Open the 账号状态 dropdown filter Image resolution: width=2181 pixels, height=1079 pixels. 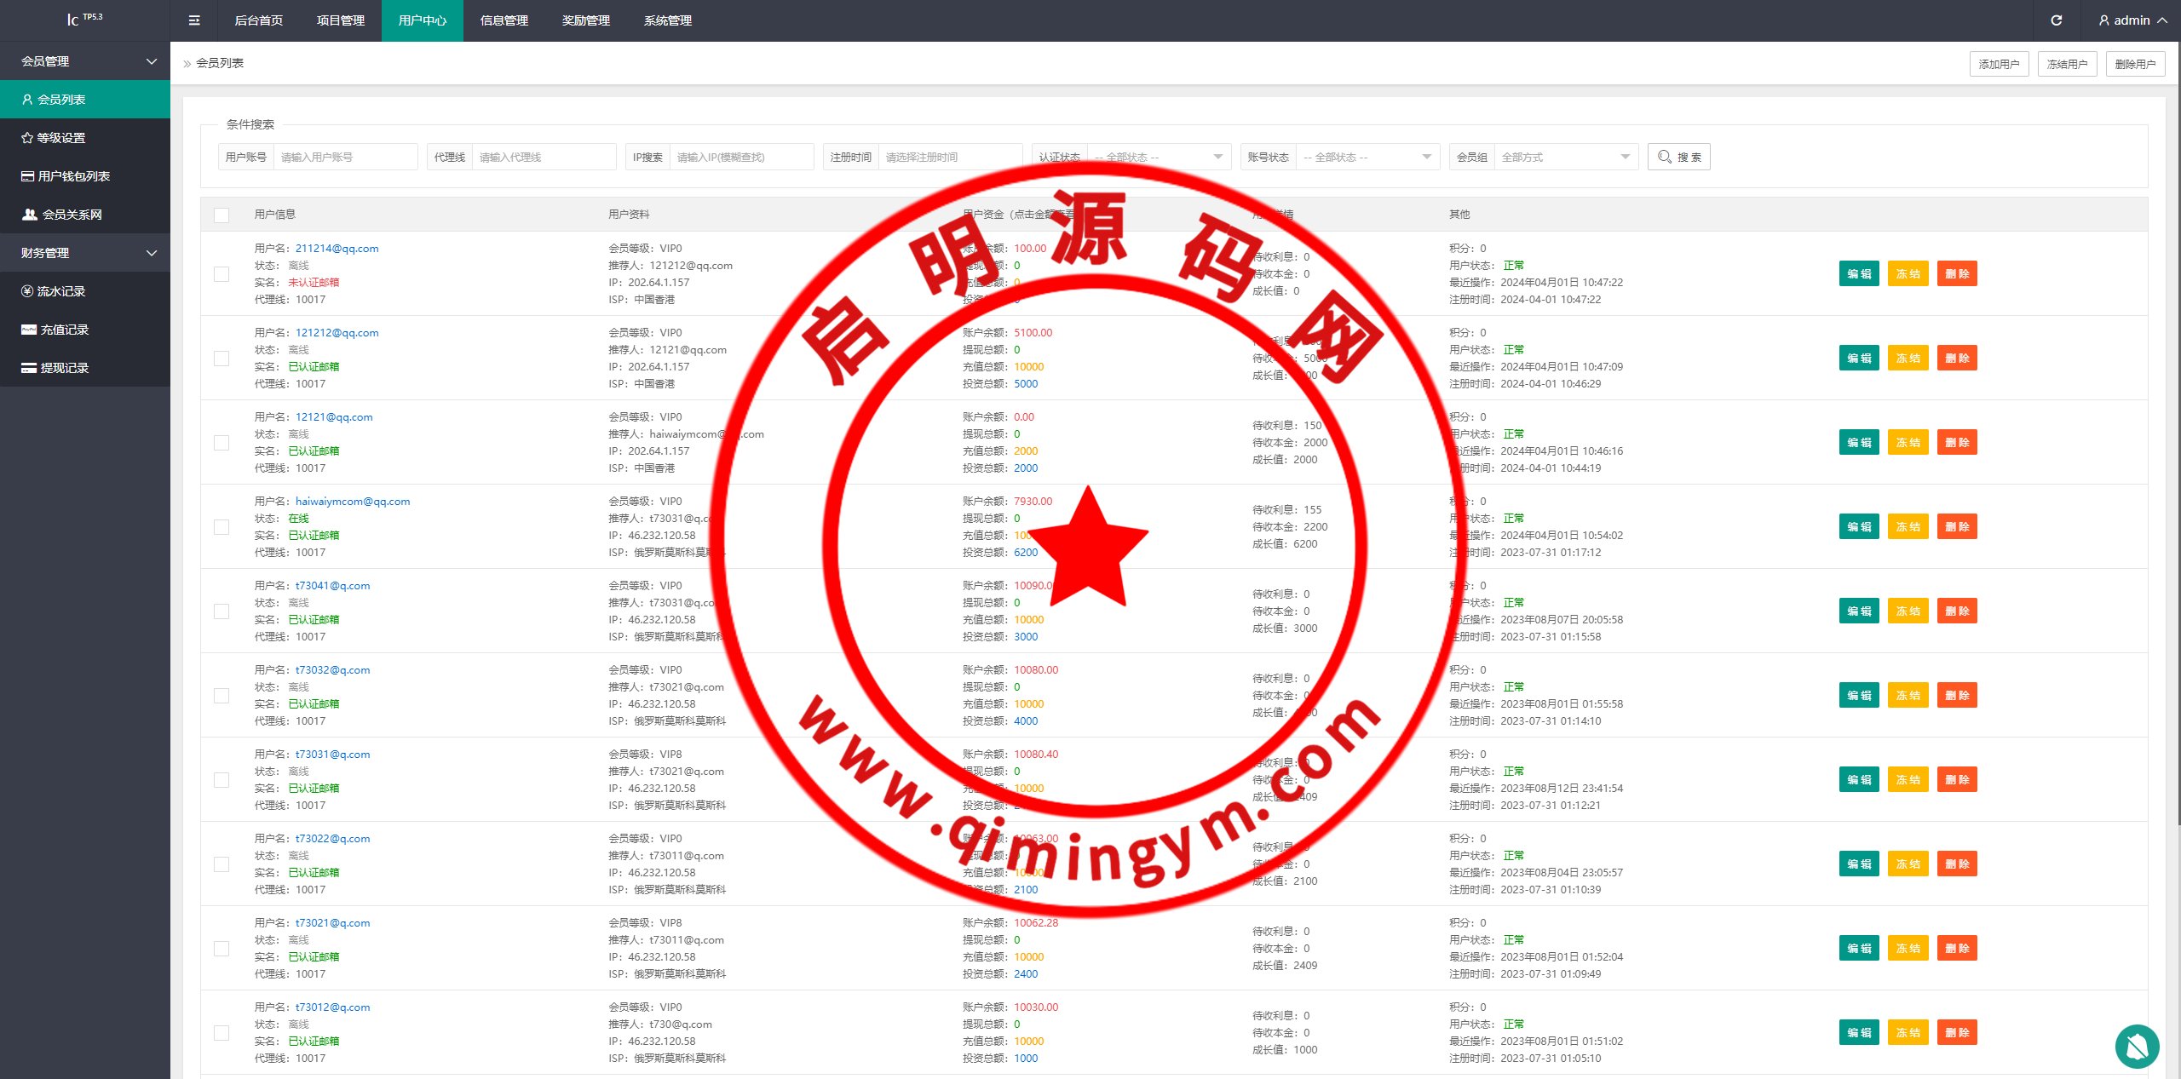tap(1367, 158)
